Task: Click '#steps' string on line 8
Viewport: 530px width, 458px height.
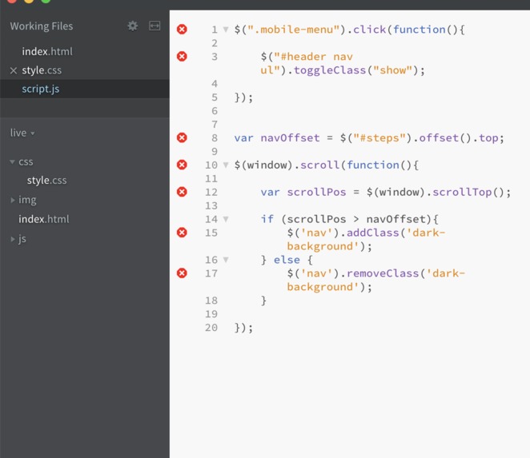Action: [379, 137]
